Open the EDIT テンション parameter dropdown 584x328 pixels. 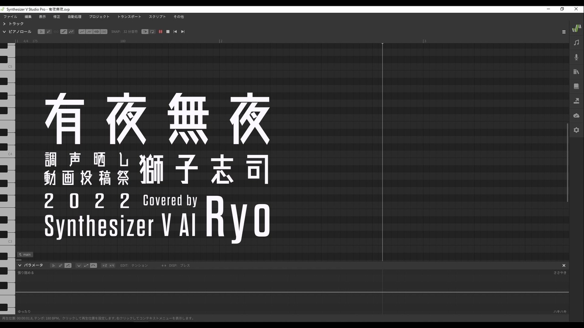pos(140,265)
